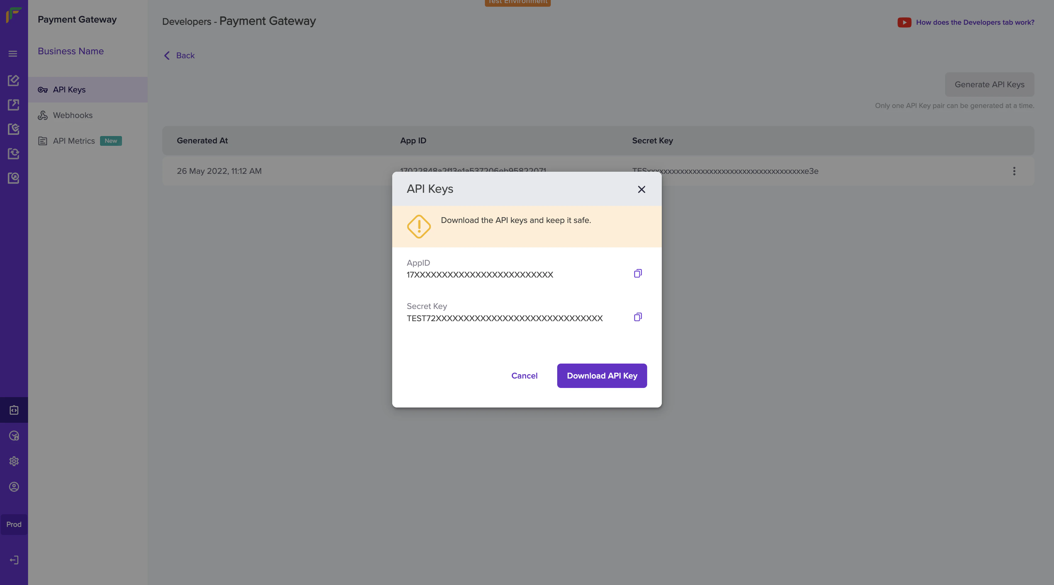Select the edit payments sidebar icon

13,81
